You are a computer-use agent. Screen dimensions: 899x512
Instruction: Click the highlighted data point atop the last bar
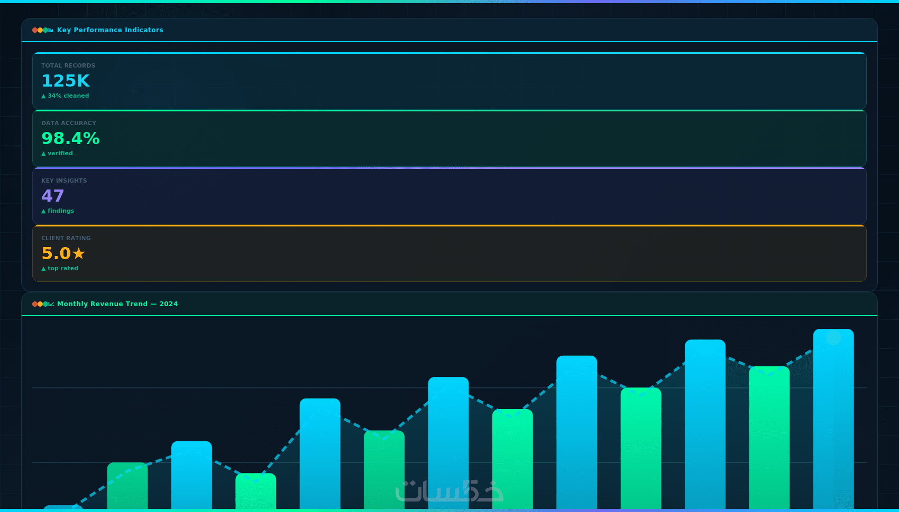(833, 338)
